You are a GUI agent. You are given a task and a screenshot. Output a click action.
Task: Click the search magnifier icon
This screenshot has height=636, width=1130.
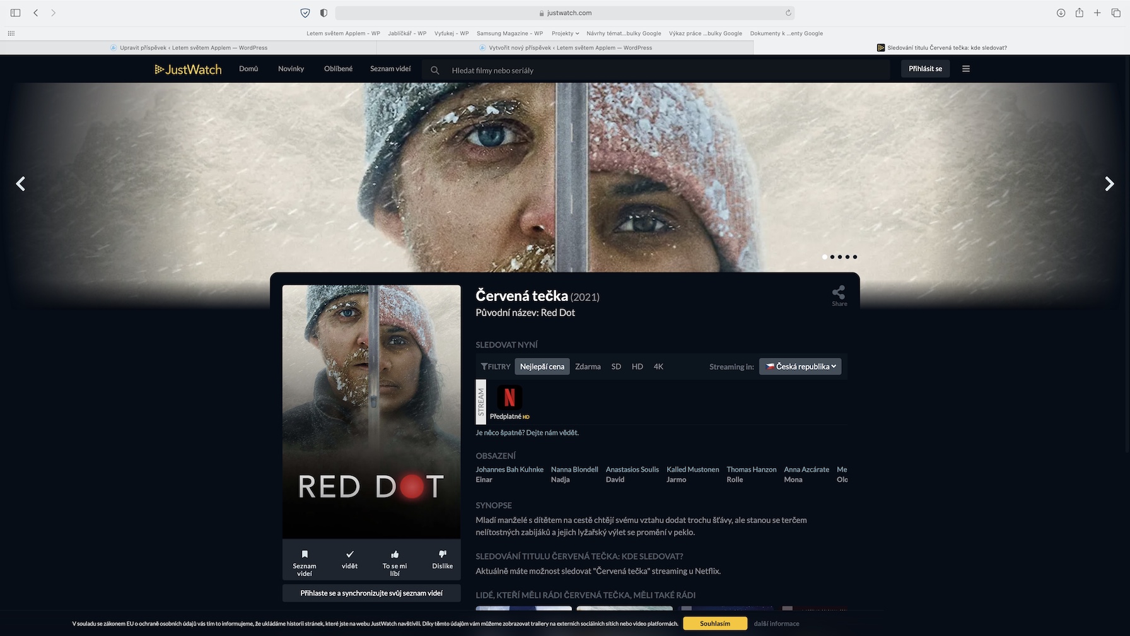coord(434,71)
